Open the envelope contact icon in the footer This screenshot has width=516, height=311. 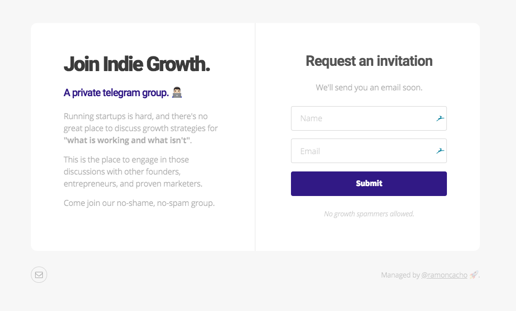(39, 274)
